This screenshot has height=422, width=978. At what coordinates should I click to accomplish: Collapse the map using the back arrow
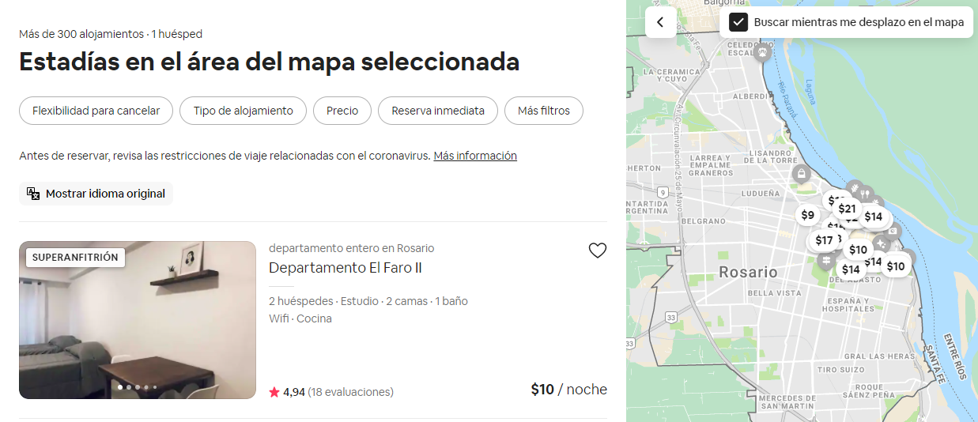click(660, 23)
